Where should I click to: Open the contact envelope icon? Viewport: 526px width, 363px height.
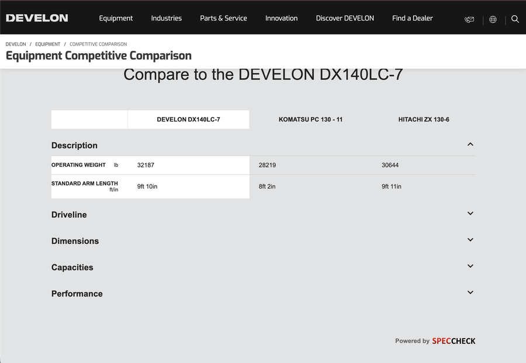pos(469,19)
